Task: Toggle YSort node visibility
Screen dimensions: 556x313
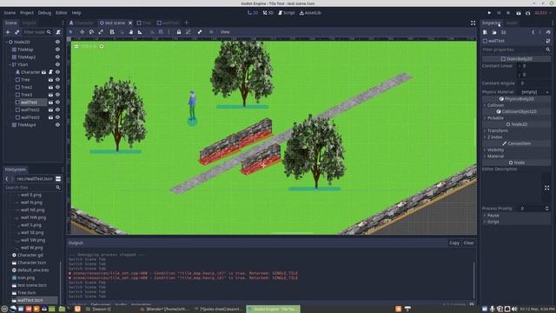Action: pyautogui.click(x=57, y=64)
